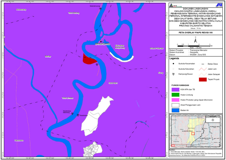The image size is (226, 160).
Task: Click the Kelurahan Bangkuang label
Action: (x=120, y=47)
